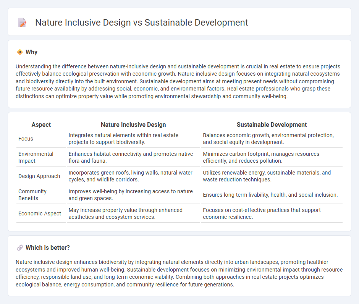Image resolution: width=359 pixels, height=304 pixels.
Task: Click the Nature Inclusive Design column header
Action: pyautogui.click(x=133, y=125)
